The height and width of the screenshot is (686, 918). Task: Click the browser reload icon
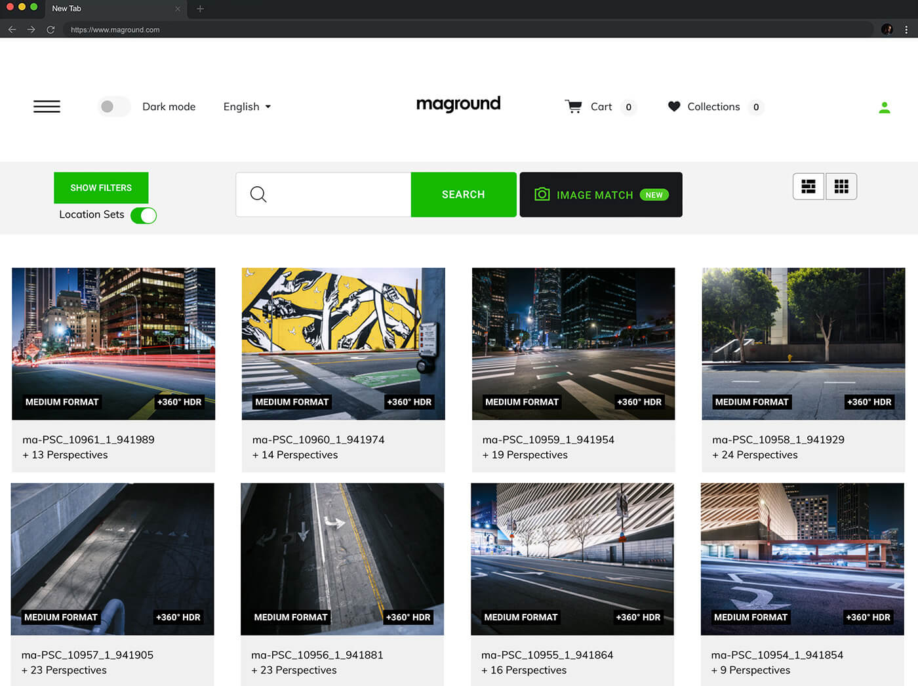pos(50,30)
